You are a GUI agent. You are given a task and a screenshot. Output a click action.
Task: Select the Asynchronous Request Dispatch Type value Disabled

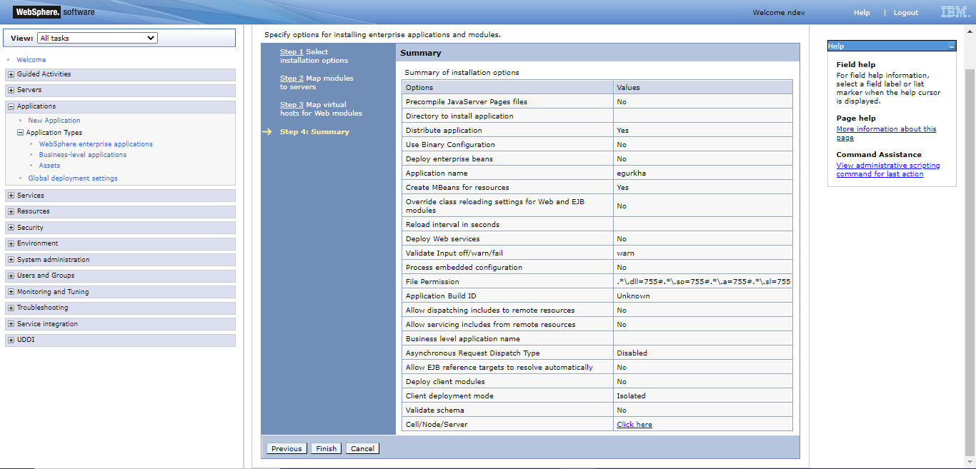[632, 353]
